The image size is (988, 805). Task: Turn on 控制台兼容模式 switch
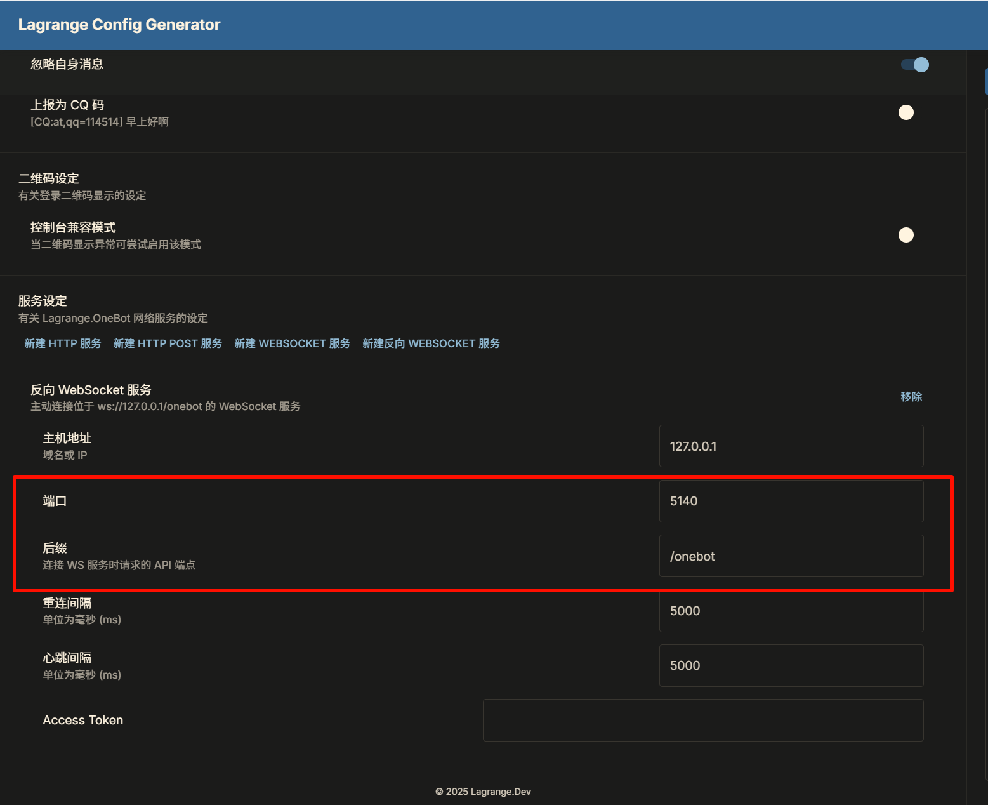click(x=906, y=235)
